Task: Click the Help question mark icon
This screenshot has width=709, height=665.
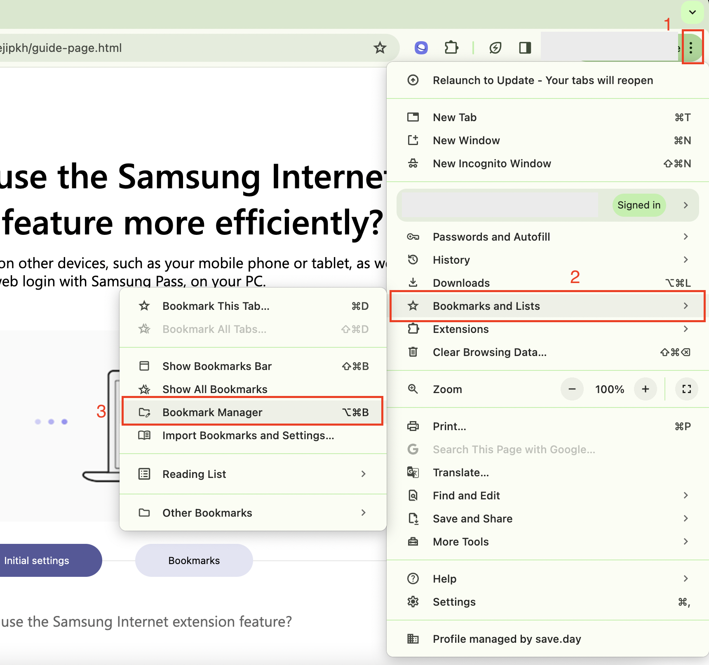Action: pos(413,578)
